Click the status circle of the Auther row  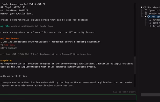pos(150,20)
